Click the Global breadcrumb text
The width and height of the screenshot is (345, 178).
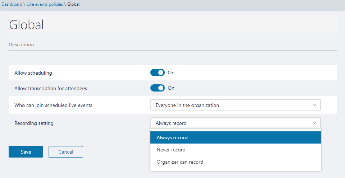click(73, 4)
